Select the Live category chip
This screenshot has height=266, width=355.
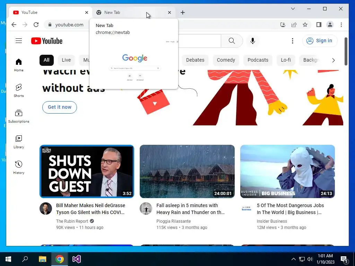tap(66, 60)
